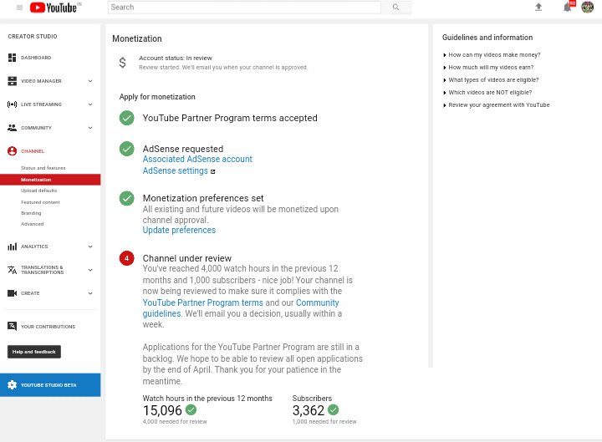The width and height of the screenshot is (602, 442).
Task: Open the notifications bell
Action: point(567,7)
